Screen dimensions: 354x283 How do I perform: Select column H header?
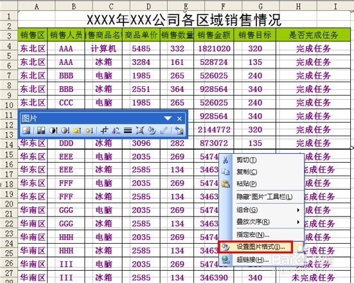tap(298, 6)
